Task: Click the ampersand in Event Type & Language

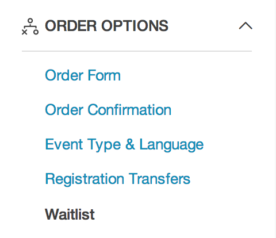Action: [130, 144]
